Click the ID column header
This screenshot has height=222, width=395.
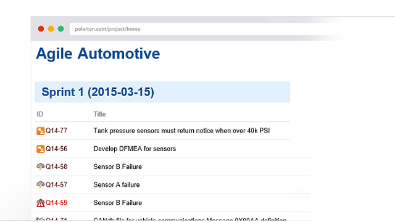pyautogui.click(x=39, y=114)
